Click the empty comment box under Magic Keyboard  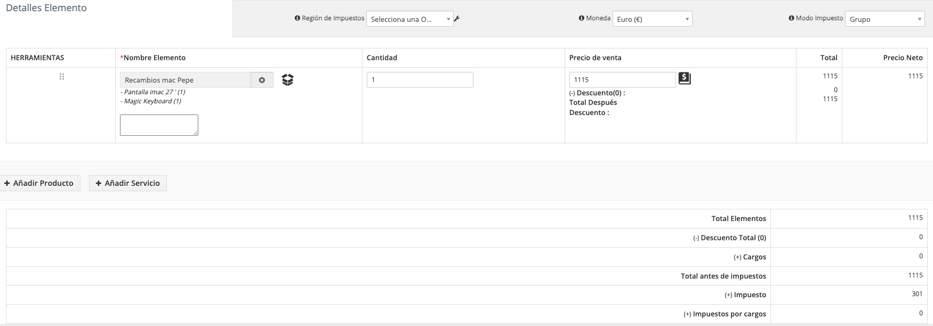tap(159, 125)
